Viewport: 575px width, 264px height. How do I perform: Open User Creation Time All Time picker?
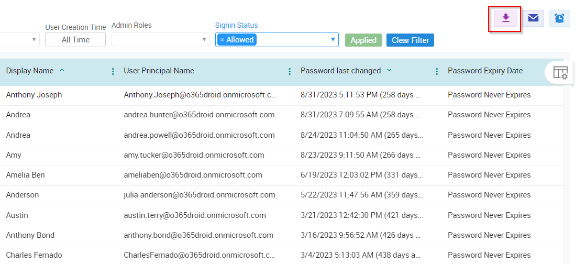75,40
